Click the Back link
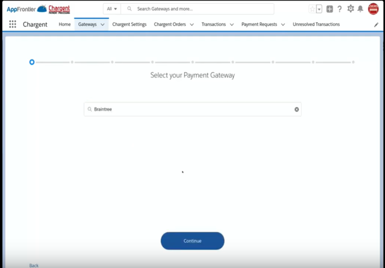385x268 pixels. [34, 265]
